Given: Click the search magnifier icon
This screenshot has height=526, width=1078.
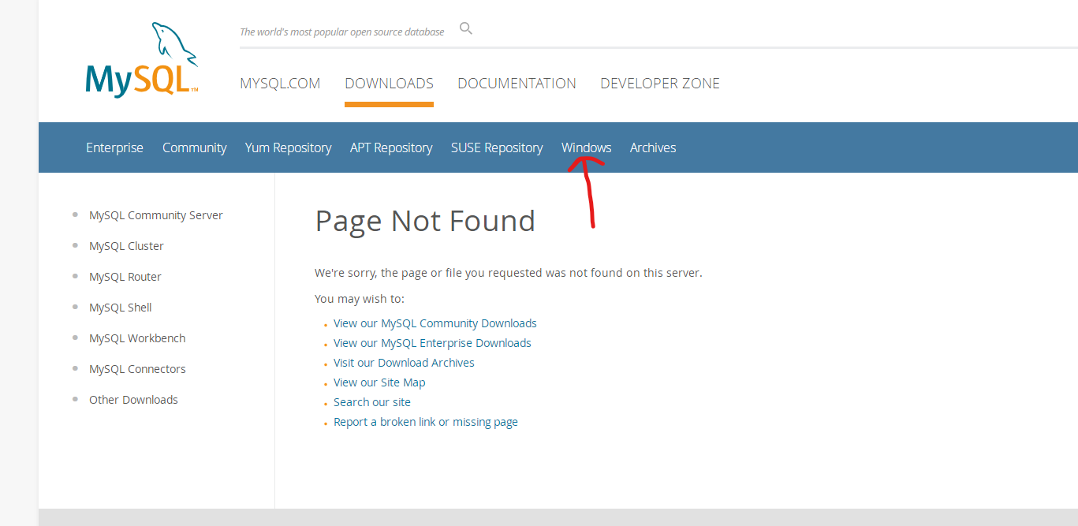Looking at the screenshot, I should tap(466, 29).
